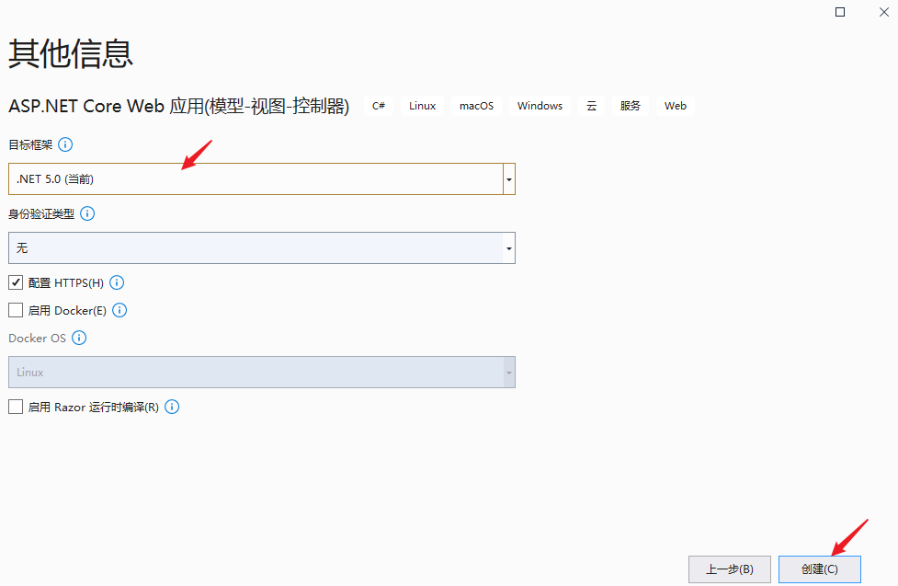Maximize the dialog window
Screen dimensions: 898x586
click(x=840, y=12)
